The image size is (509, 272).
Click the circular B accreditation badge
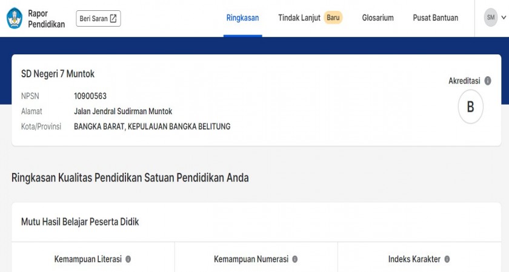pyautogui.click(x=470, y=108)
